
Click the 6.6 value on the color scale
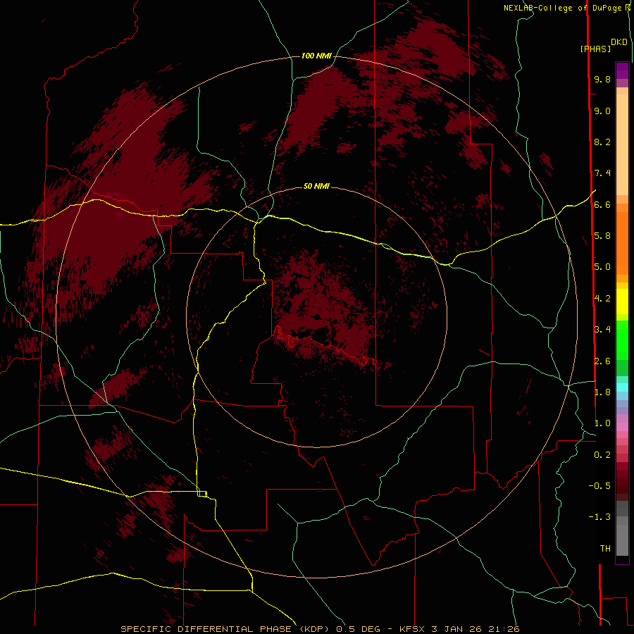point(602,204)
